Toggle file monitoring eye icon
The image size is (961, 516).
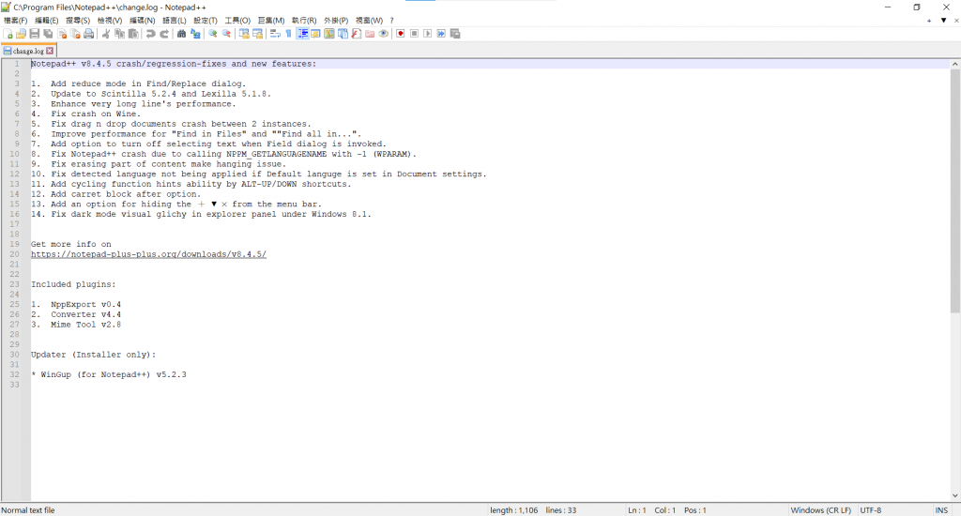[x=383, y=34]
